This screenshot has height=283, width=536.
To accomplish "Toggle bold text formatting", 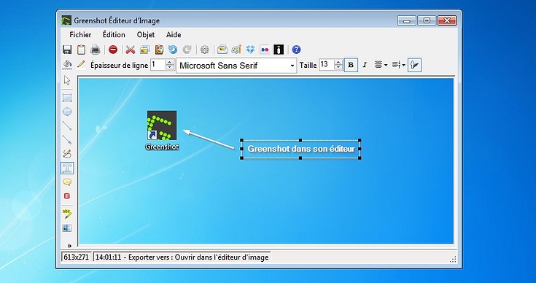I will [351, 65].
